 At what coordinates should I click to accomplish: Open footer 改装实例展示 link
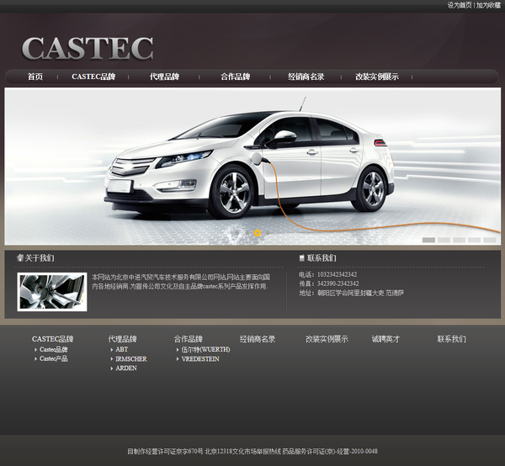(327, 339)
